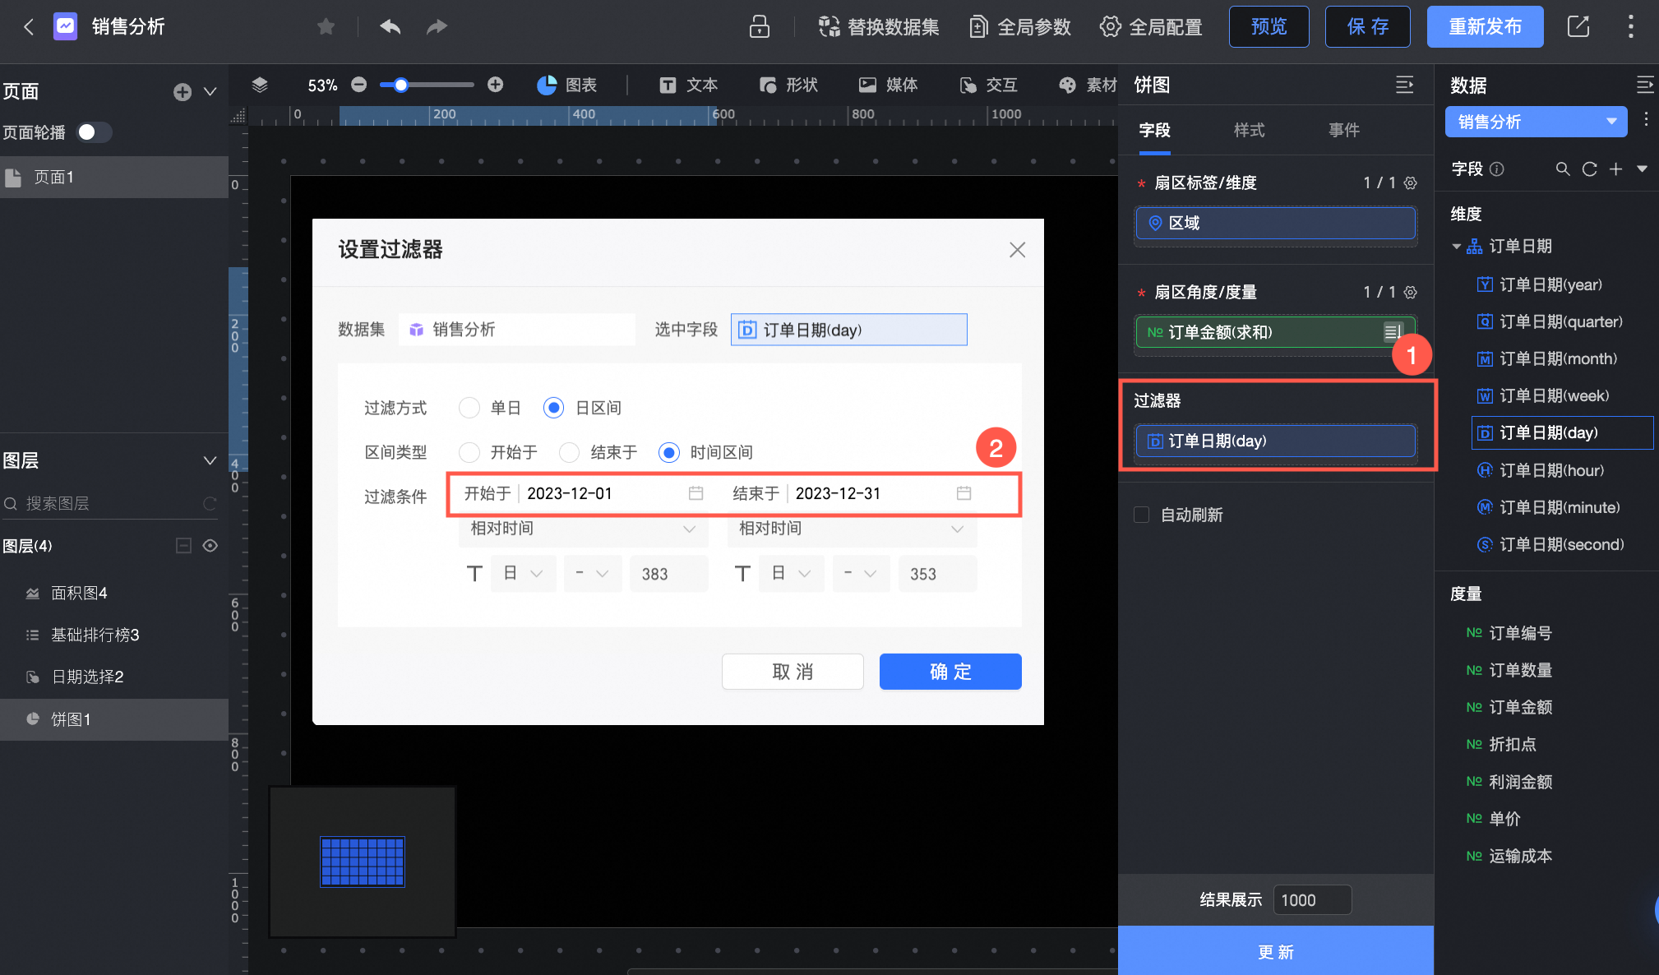Viewport: 1659px width, 975px height.
Task: Add a new field with plus icon
Action: 1616,169
